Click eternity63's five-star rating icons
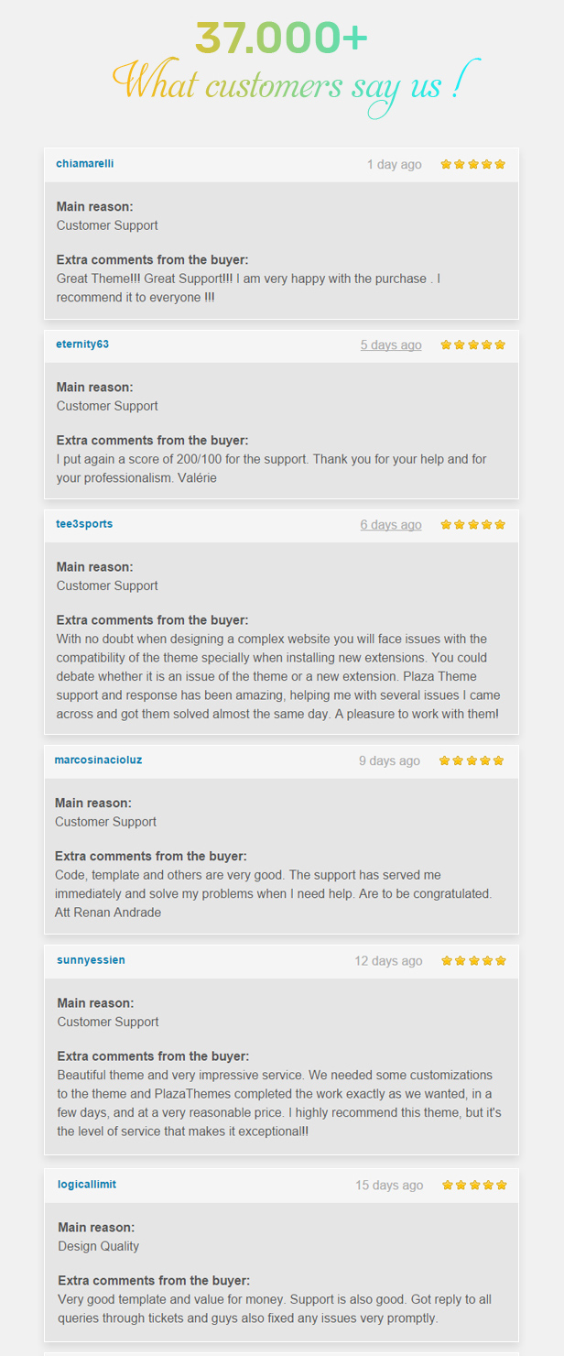The width and height of the screenshot is (564, 1356). 472,345
